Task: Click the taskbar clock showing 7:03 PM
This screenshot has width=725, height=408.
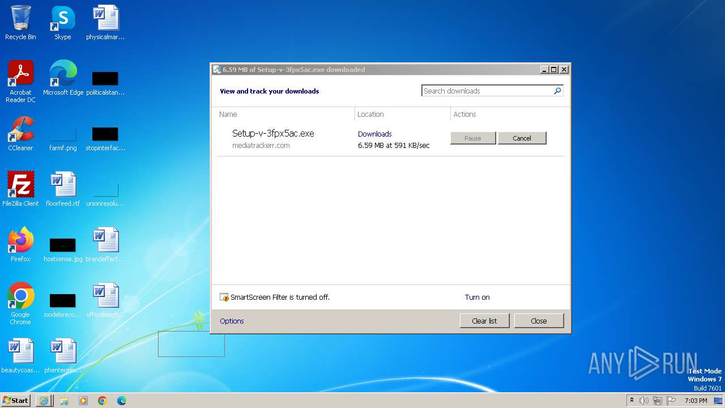Action: pos(696,401)
